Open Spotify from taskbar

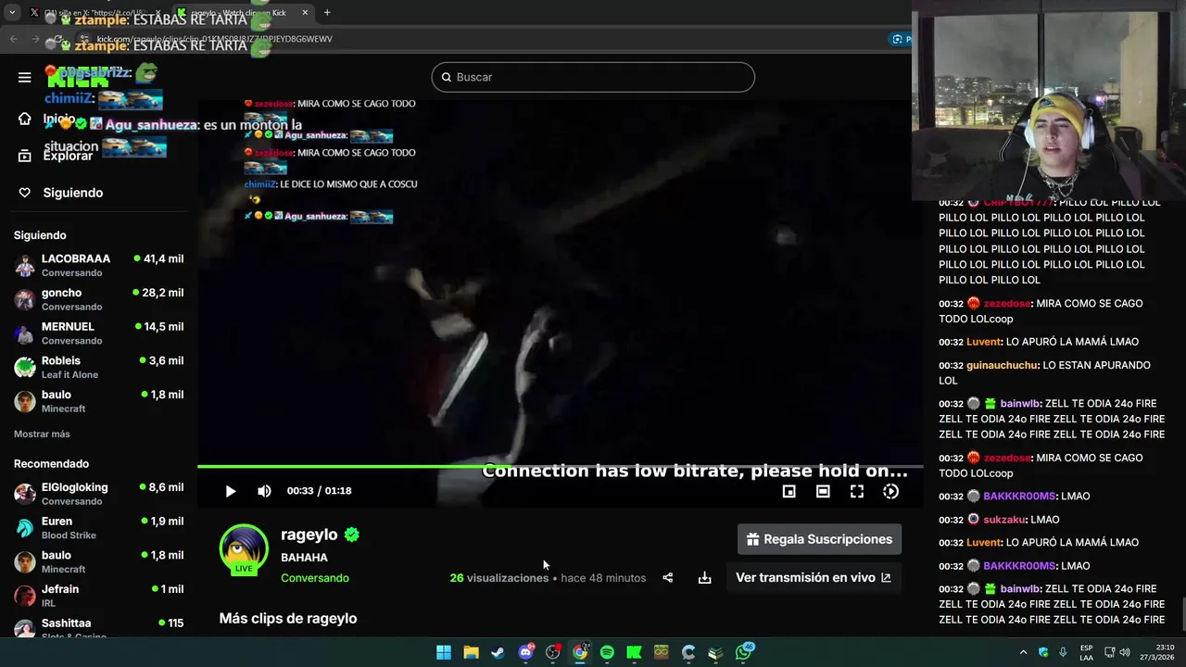(x=607, y=652)
